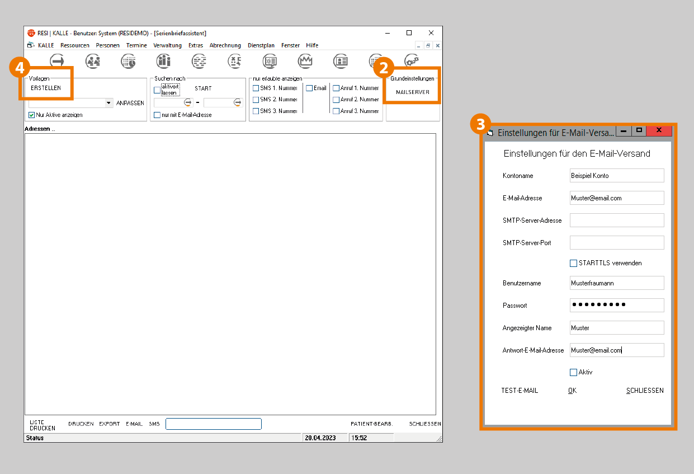
Task: Tick the 'nur mit E-Mail-Adresse' checkbox
Action: (157, 115)
